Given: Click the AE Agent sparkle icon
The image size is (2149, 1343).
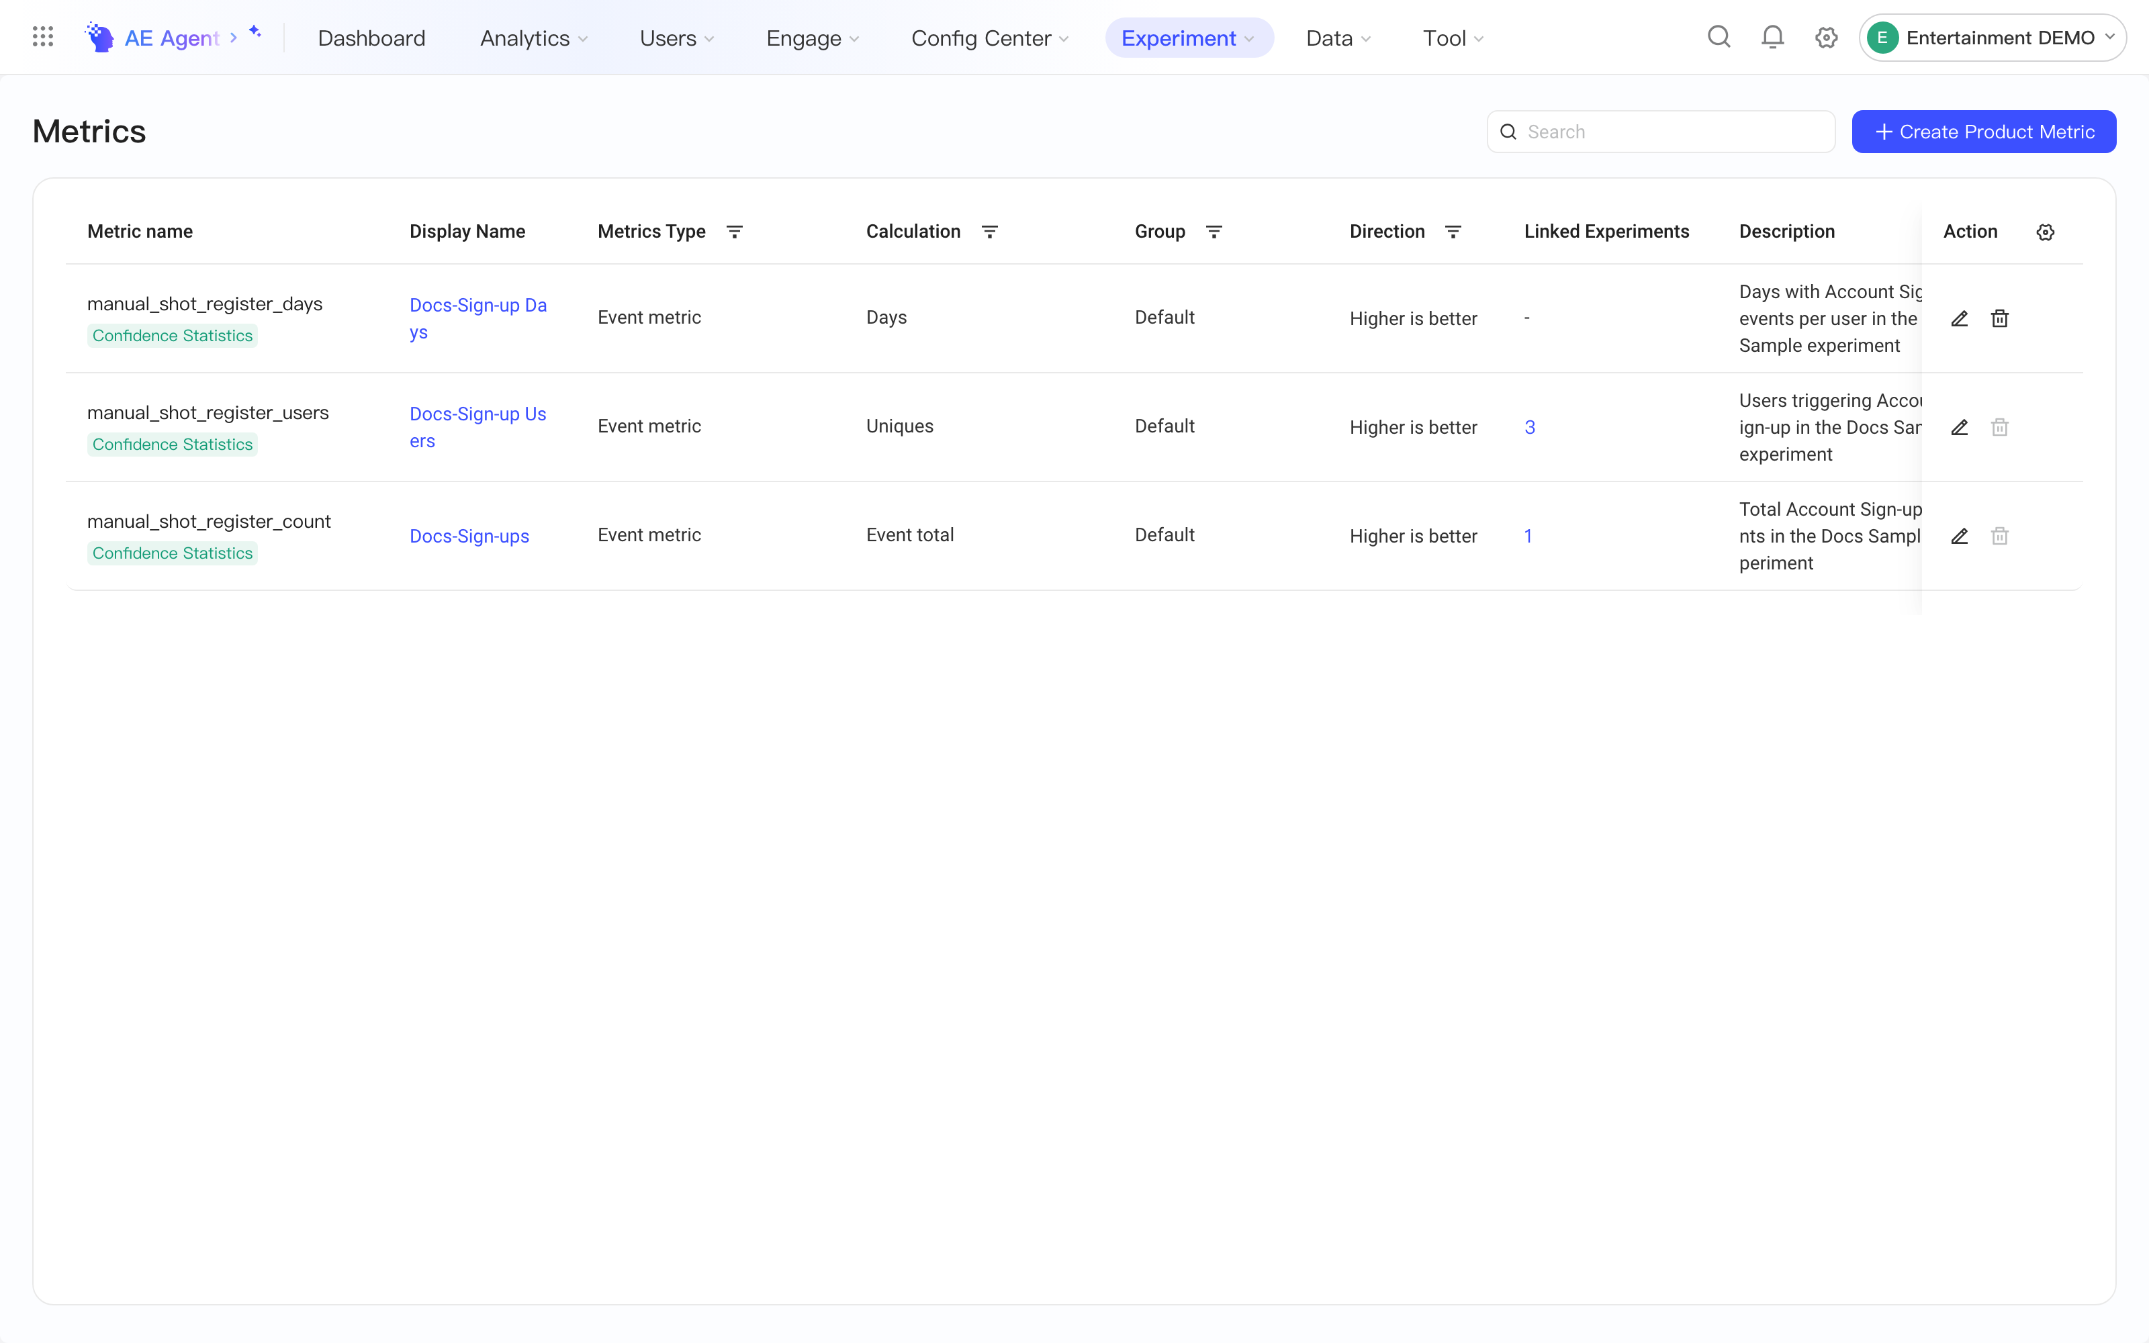Looking at the screenshot, I should click(x=255, y=31).
